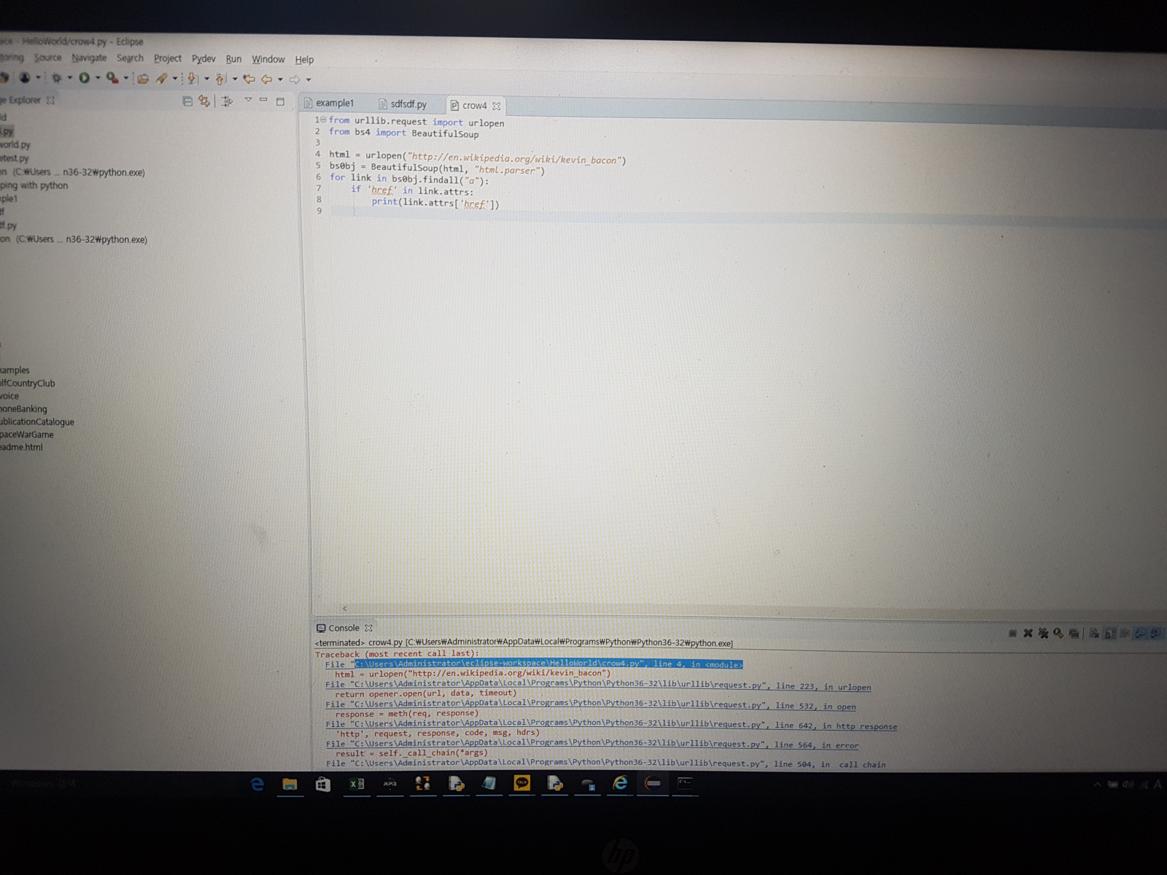The height and width of the screenshot is (875, 1167).
Task: Open the KakaoTalk icon in taskbar
Action: (x=522, y=783)
